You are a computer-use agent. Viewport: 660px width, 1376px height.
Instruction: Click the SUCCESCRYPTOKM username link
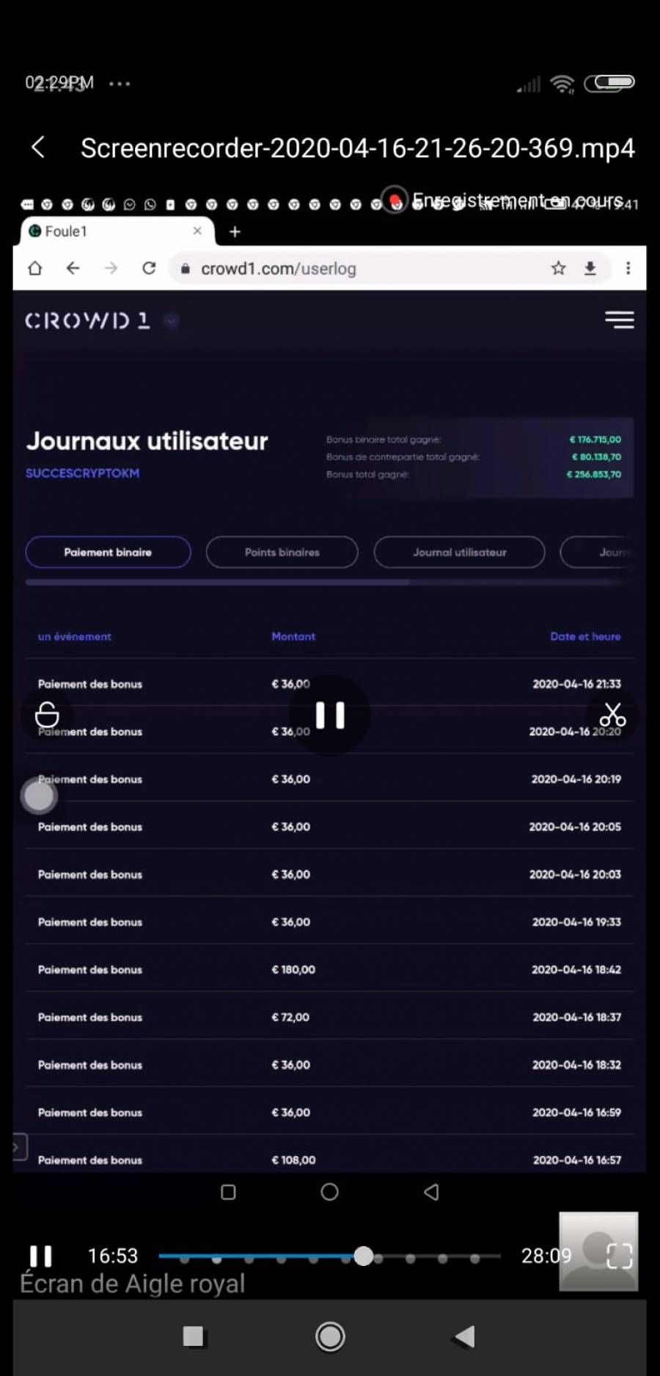82,473
